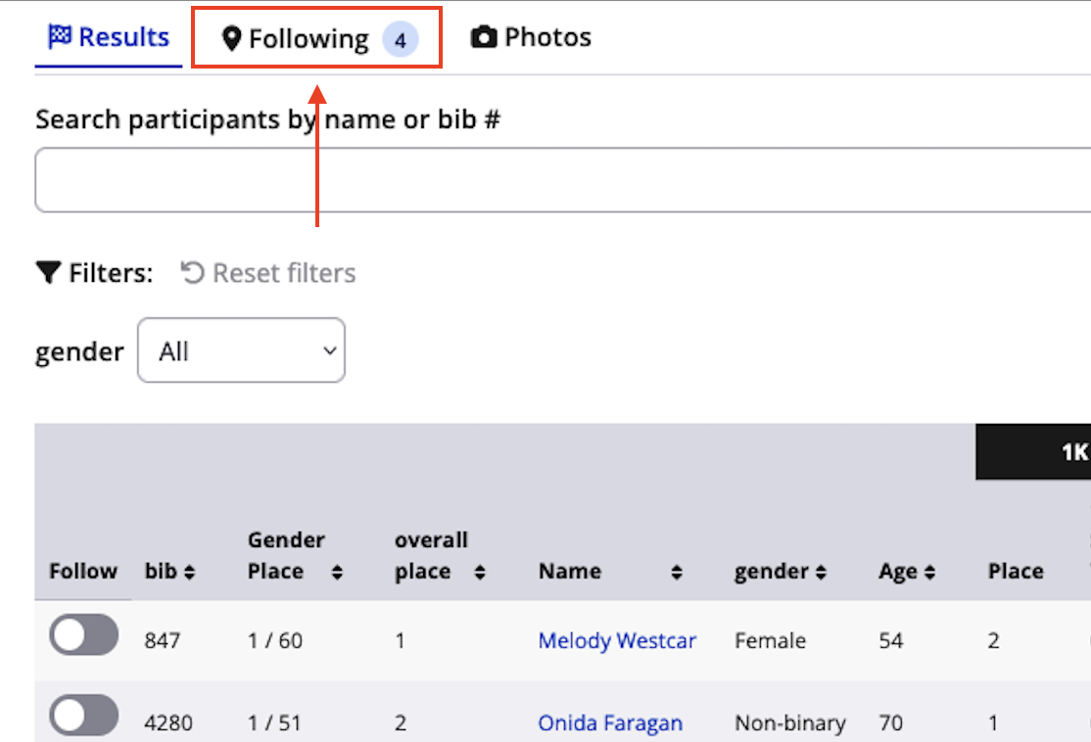Click the Following location pin icon
The width and height of the screenshot is (1091, 742).
(x=232, y=39)
